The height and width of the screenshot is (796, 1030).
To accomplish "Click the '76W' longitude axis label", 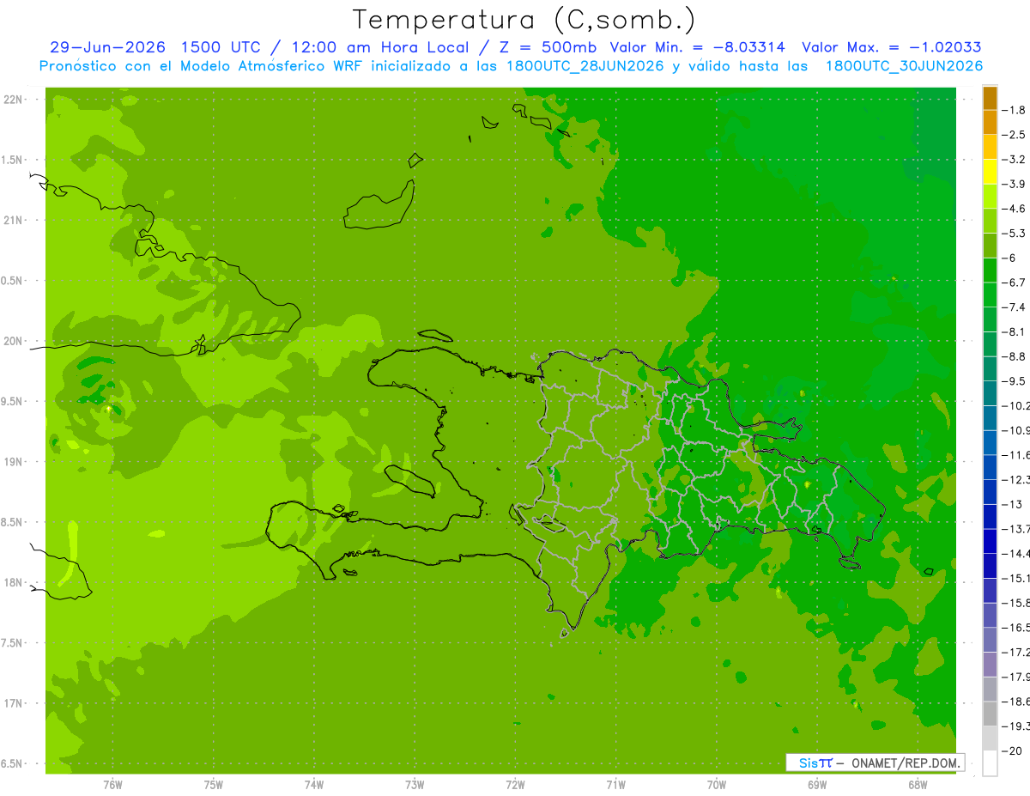I will click(112, 784).
